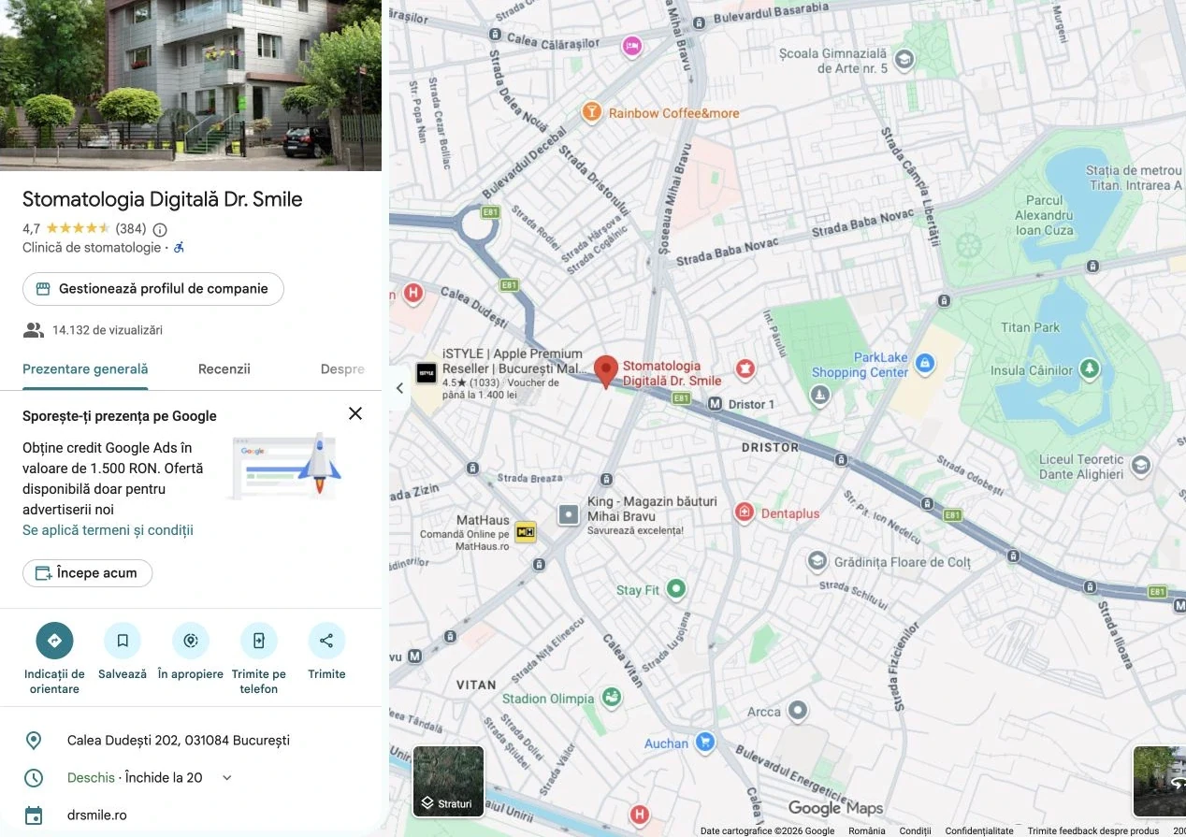1186x837 pixels.
Task: Click România footer link
Action: tap(867, 830)
